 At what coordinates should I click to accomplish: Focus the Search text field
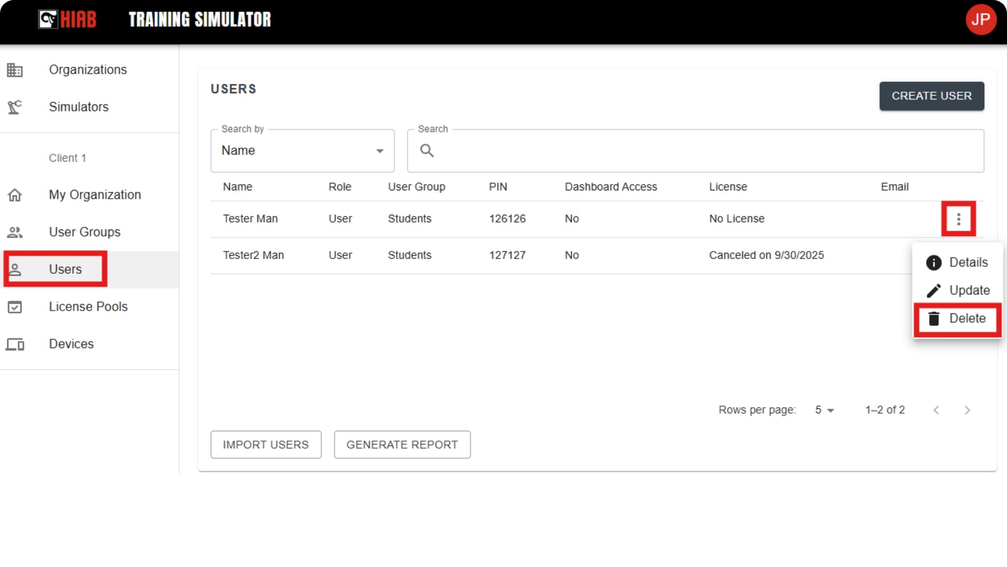pos(695,151)
